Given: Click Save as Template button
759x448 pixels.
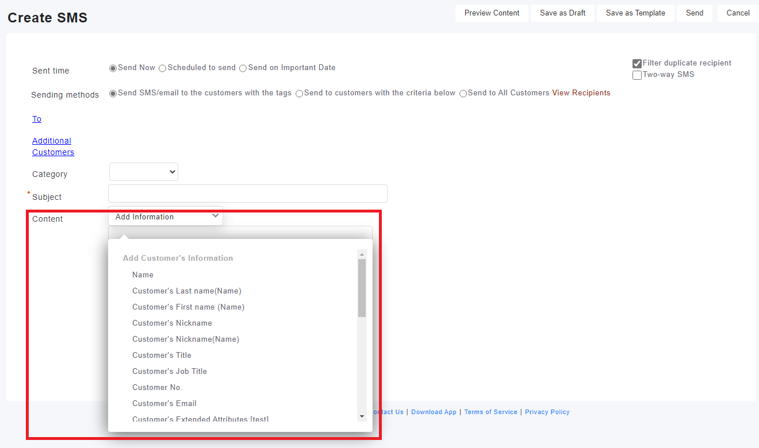Looking at the screenshot, I should tap(635, 13).
